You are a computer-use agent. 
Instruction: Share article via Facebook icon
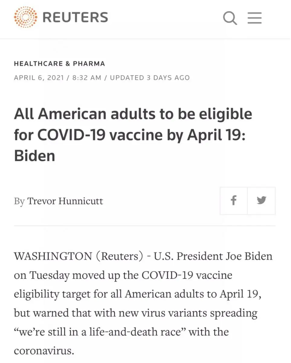234,201
